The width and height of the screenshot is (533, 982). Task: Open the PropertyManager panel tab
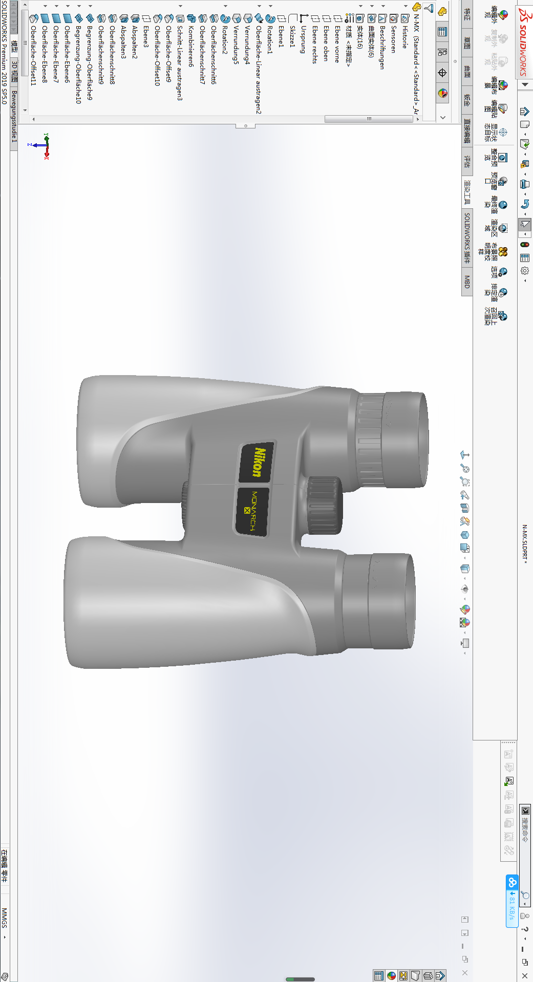tap(442, 32)
